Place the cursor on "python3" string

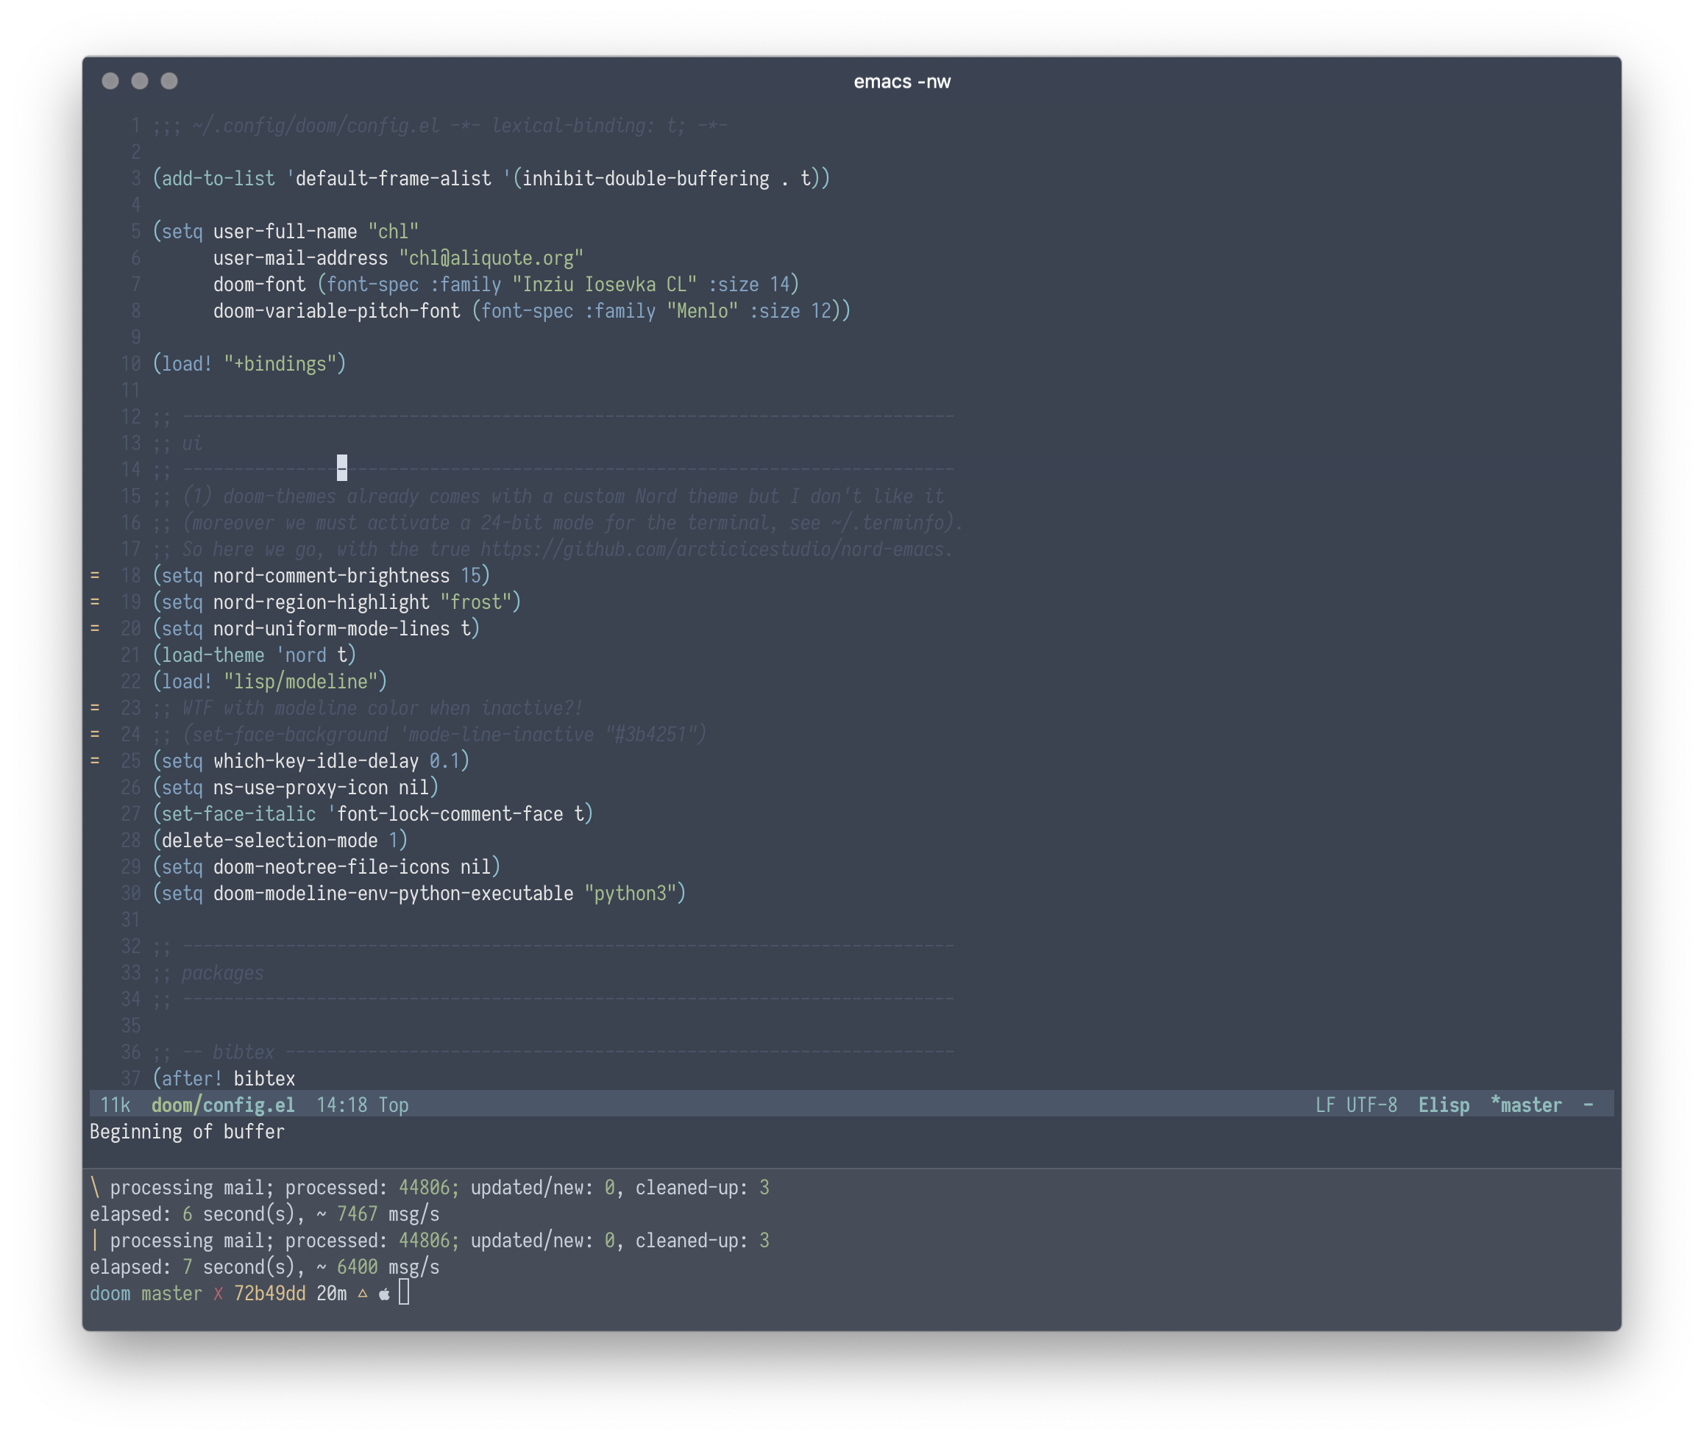pos(634,894)
